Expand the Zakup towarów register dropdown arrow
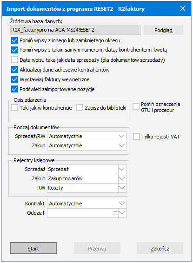 coord(122,178)
